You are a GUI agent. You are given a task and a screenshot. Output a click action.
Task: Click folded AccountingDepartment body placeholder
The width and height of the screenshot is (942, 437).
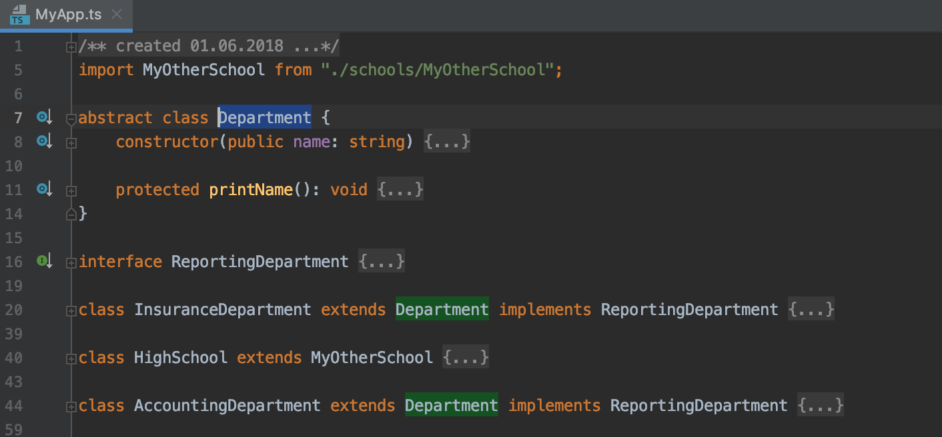821,406
